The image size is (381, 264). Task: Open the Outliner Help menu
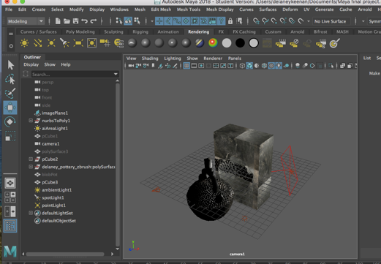coord(66,64)
